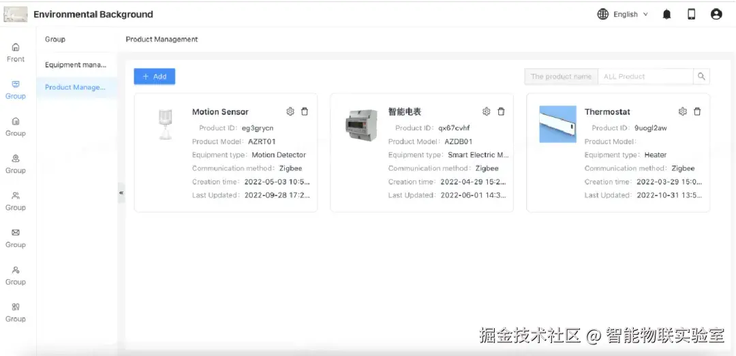Open settings gear for Thermostat

[682, 112]
